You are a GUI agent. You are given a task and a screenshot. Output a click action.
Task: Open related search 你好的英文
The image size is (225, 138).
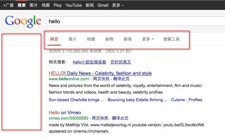121,62
